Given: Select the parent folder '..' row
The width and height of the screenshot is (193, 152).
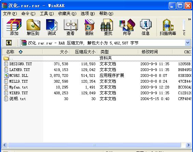Looking at the screenshot, I should coord(97,58).
